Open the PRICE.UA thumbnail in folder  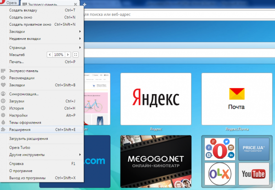tap(254, 149)
